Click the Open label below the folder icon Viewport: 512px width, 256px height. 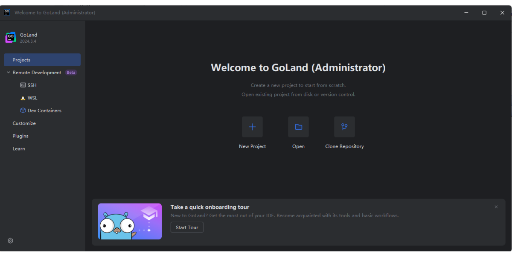coord(298,146)
